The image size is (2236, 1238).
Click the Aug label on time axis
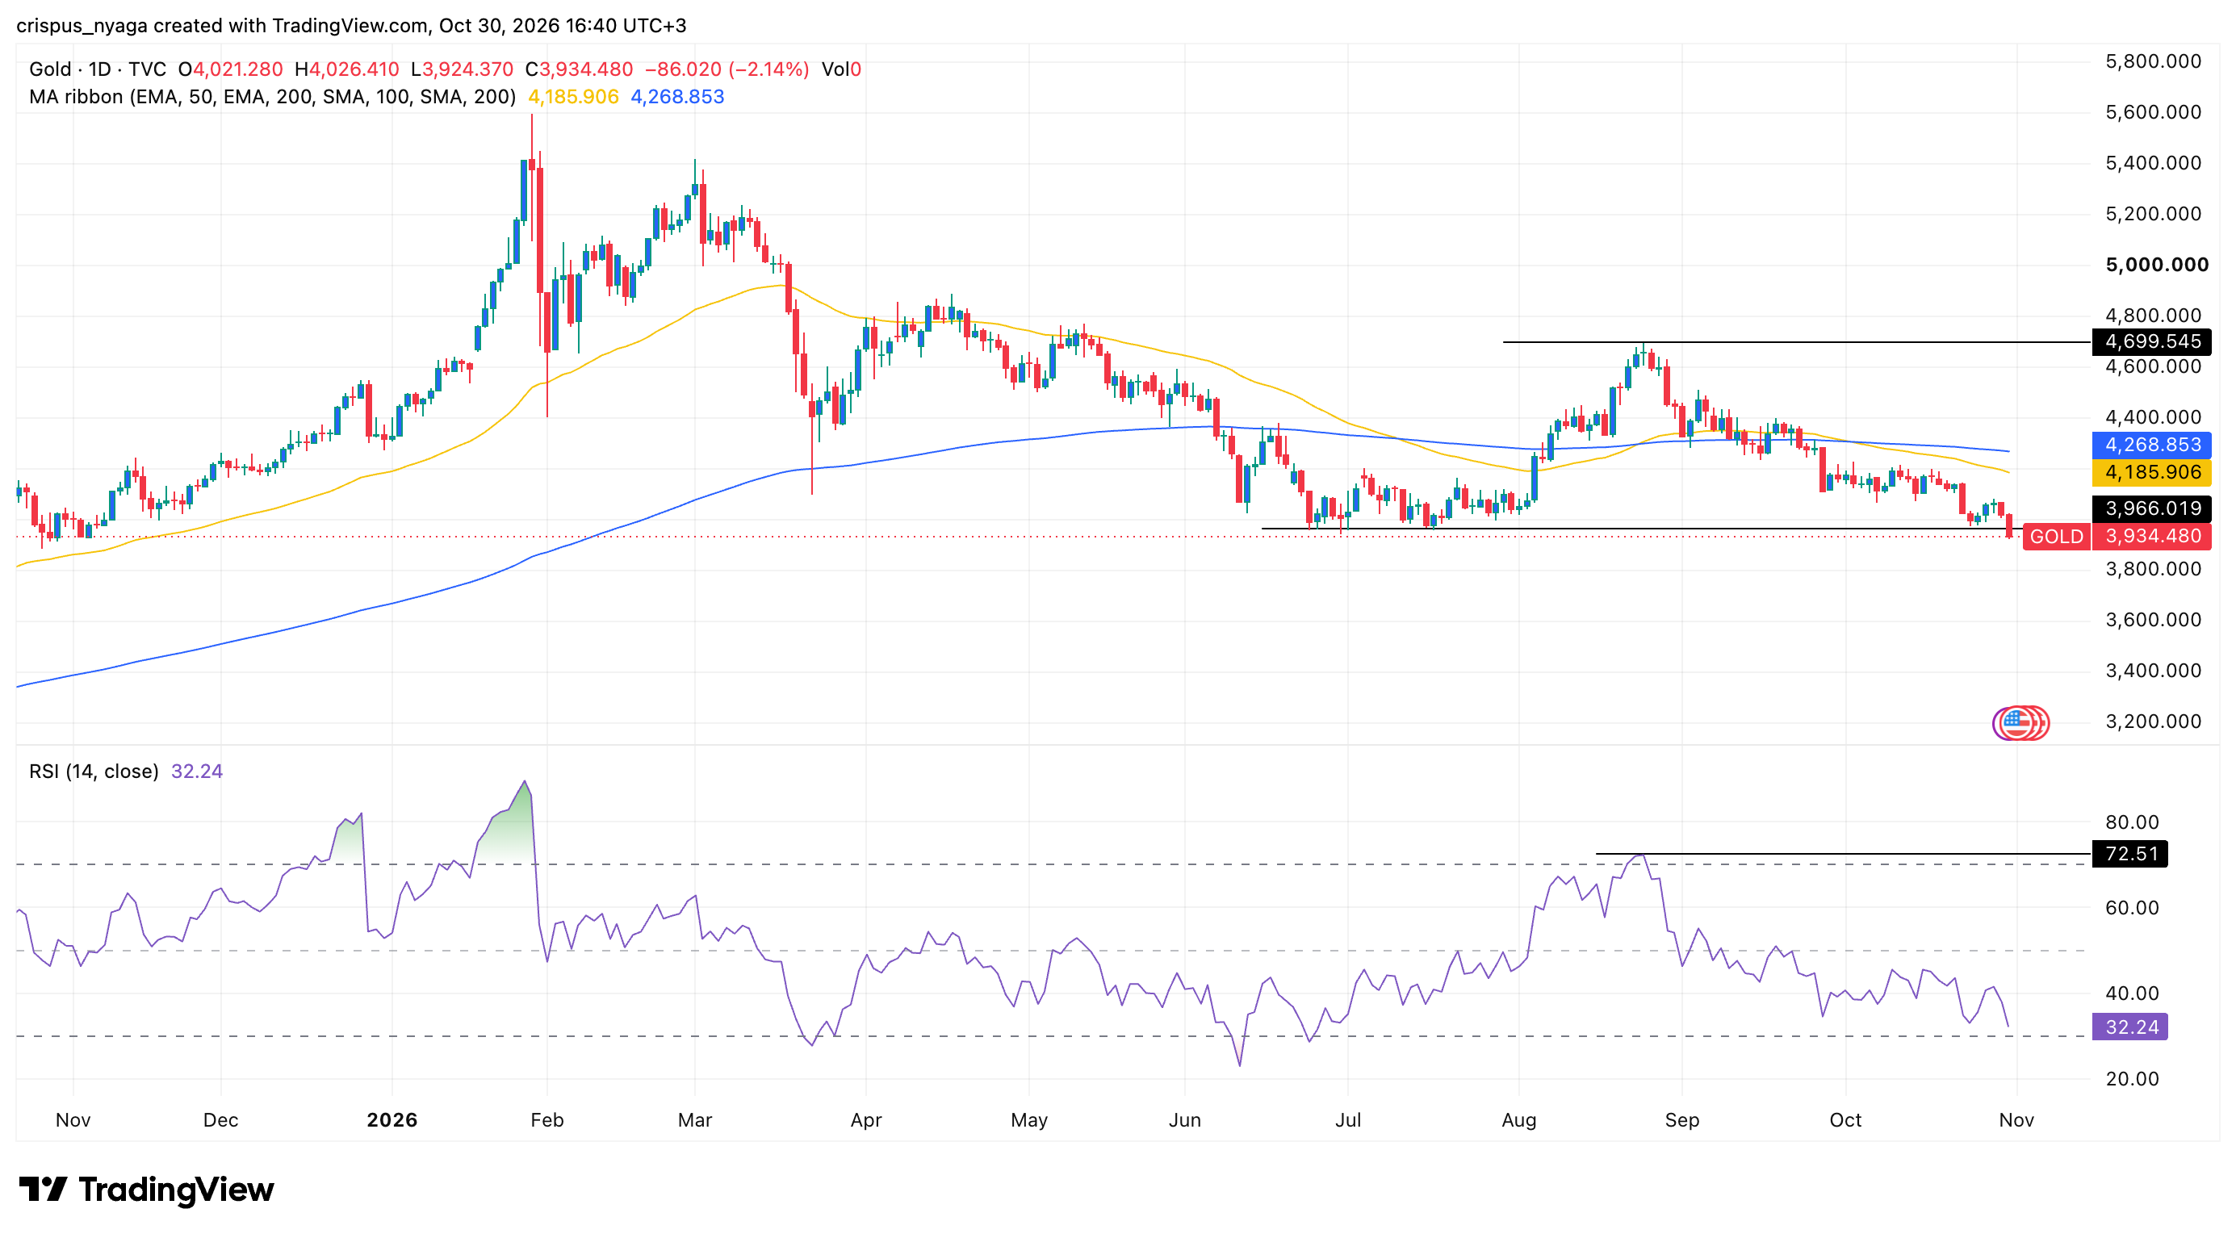1519,1120
